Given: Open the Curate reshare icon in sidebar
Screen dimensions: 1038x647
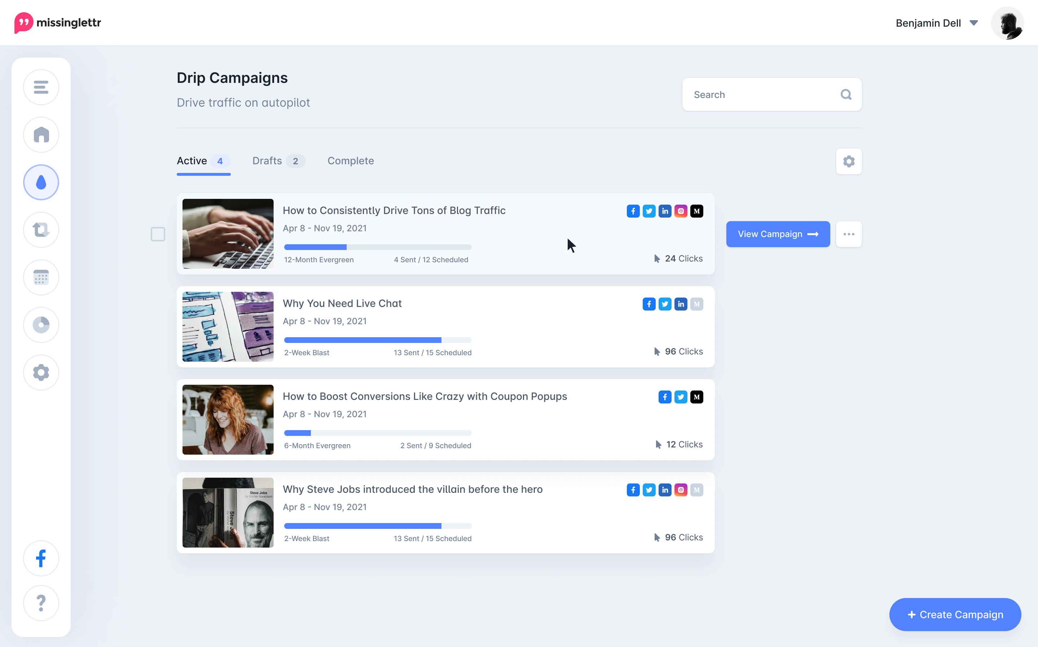Looking at the screenshot, I should [x=41, y=230].
